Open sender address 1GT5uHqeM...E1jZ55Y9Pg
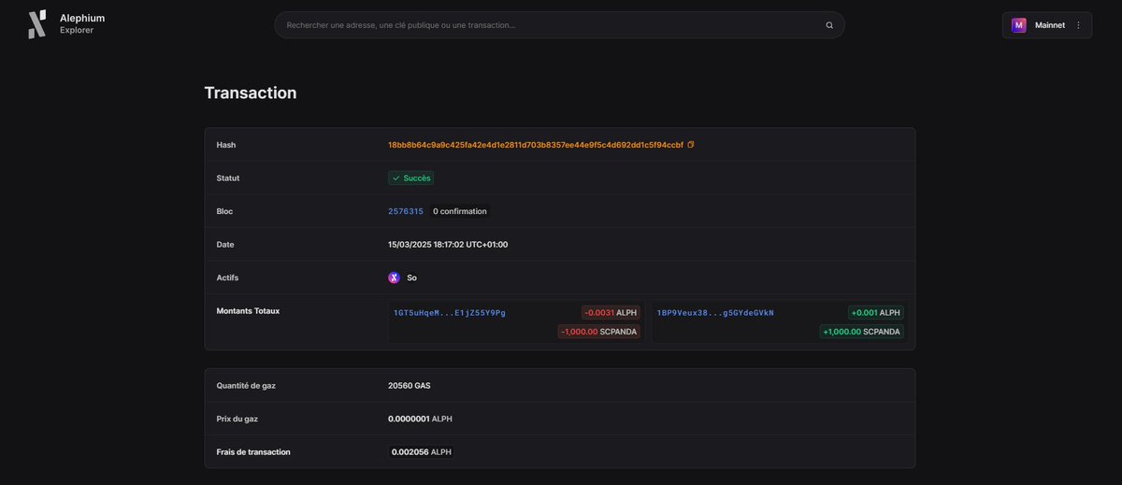The image size is (1122, 485). coord(450,312)
